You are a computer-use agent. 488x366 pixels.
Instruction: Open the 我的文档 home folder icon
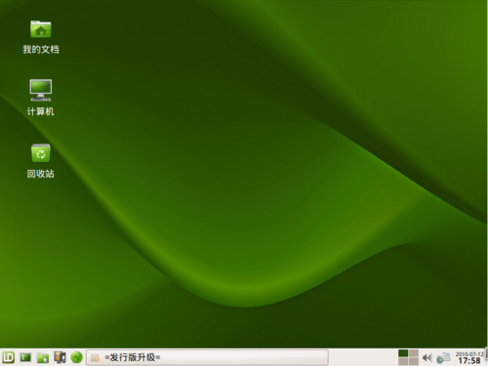pyautogui.click(x=41, y=29)
